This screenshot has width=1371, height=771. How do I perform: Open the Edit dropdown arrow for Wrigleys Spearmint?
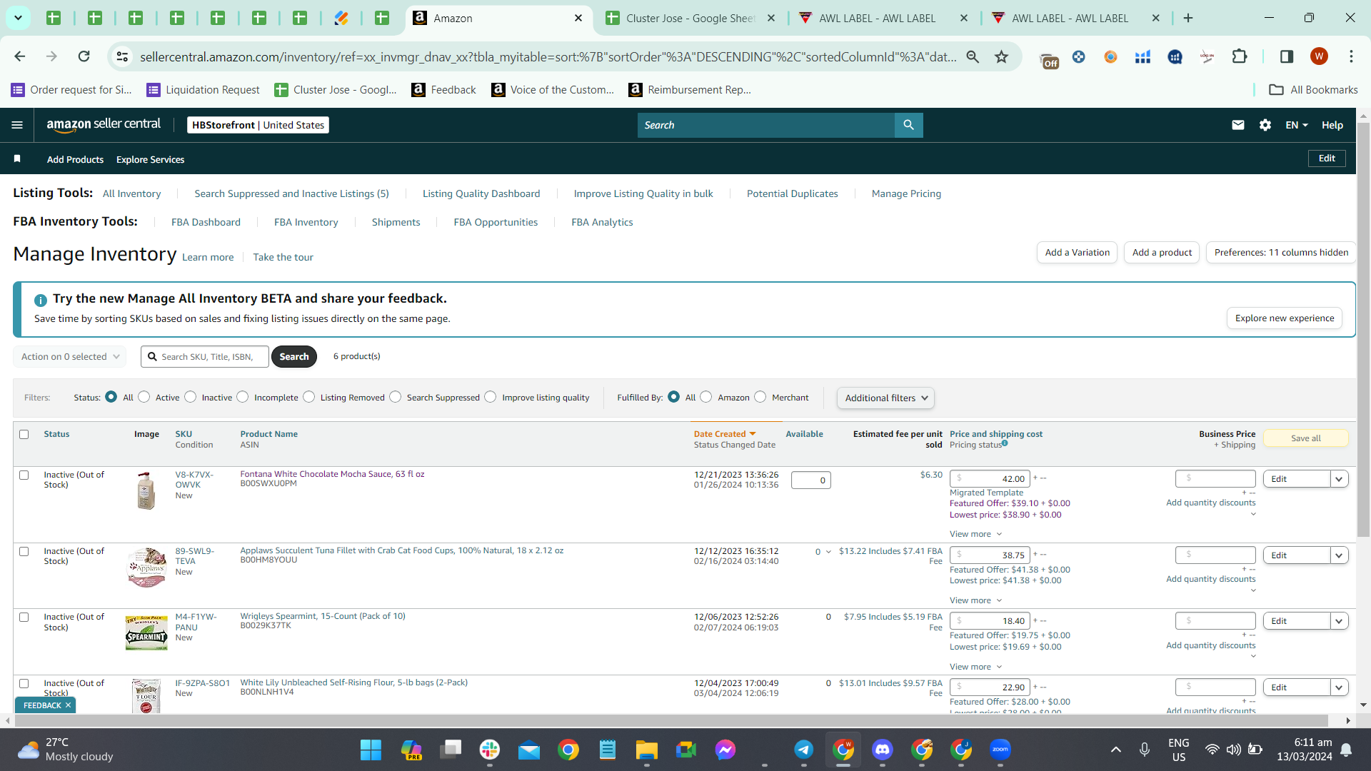coord(1339,621)
